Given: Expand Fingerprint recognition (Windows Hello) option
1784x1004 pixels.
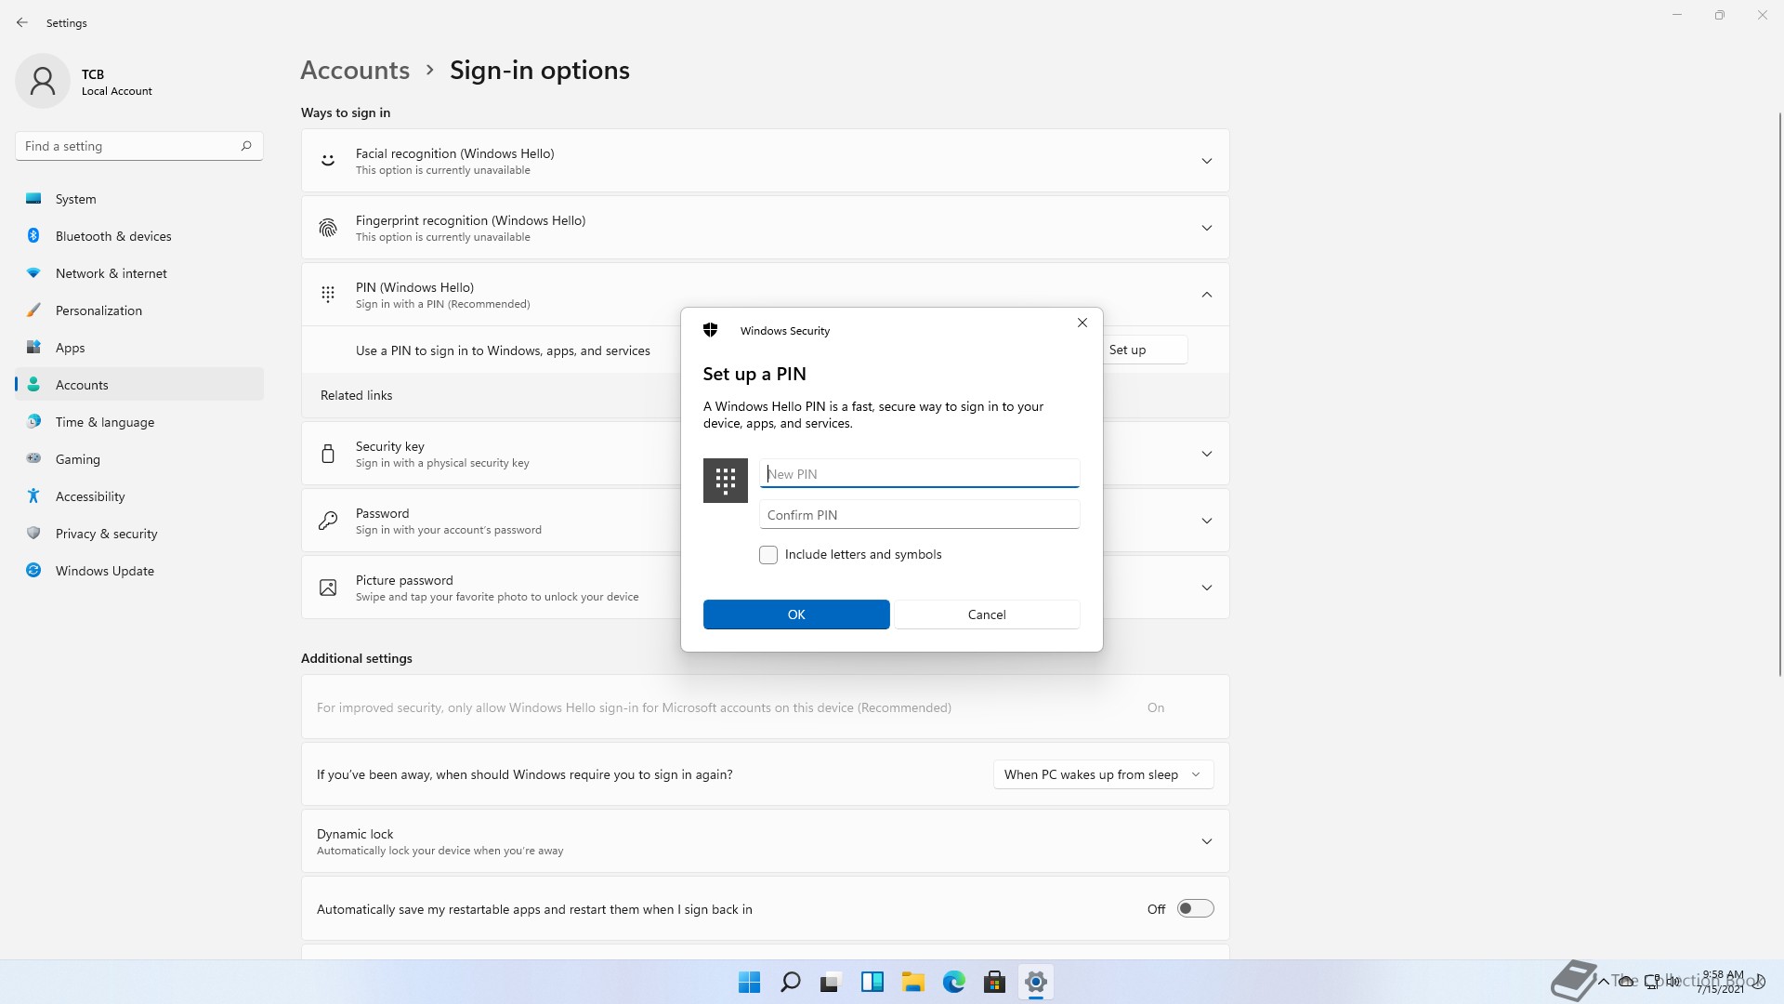Looking at the screenshot, I should coord(1206,228).
